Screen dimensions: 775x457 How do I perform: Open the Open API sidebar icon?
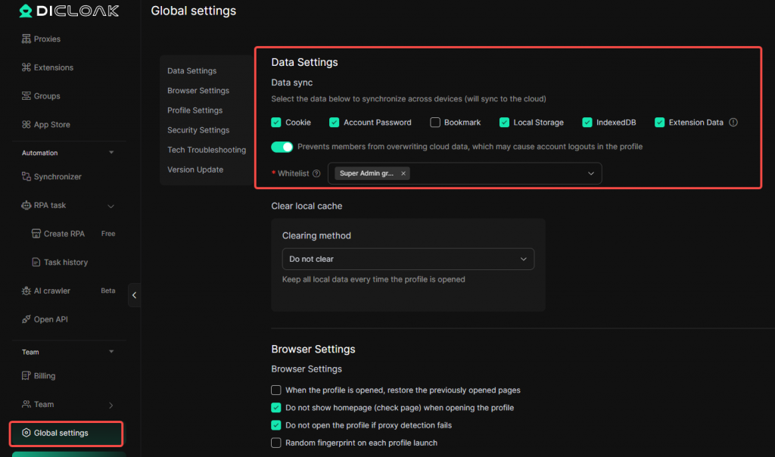[x=26, y=319]
